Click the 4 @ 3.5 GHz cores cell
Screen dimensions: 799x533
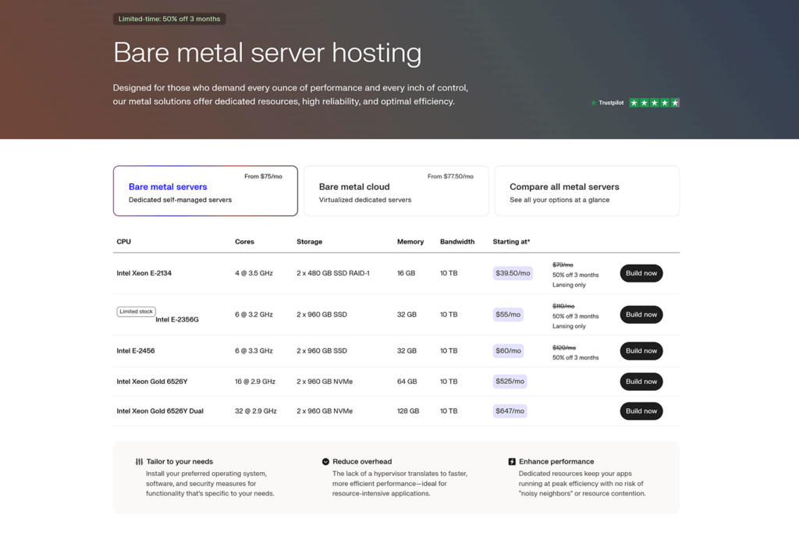click(x=254, y=273)
